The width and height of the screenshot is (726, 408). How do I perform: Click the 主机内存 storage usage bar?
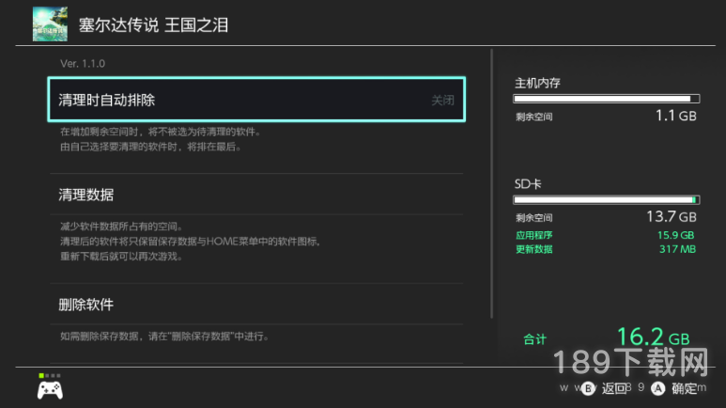point(607,99)
